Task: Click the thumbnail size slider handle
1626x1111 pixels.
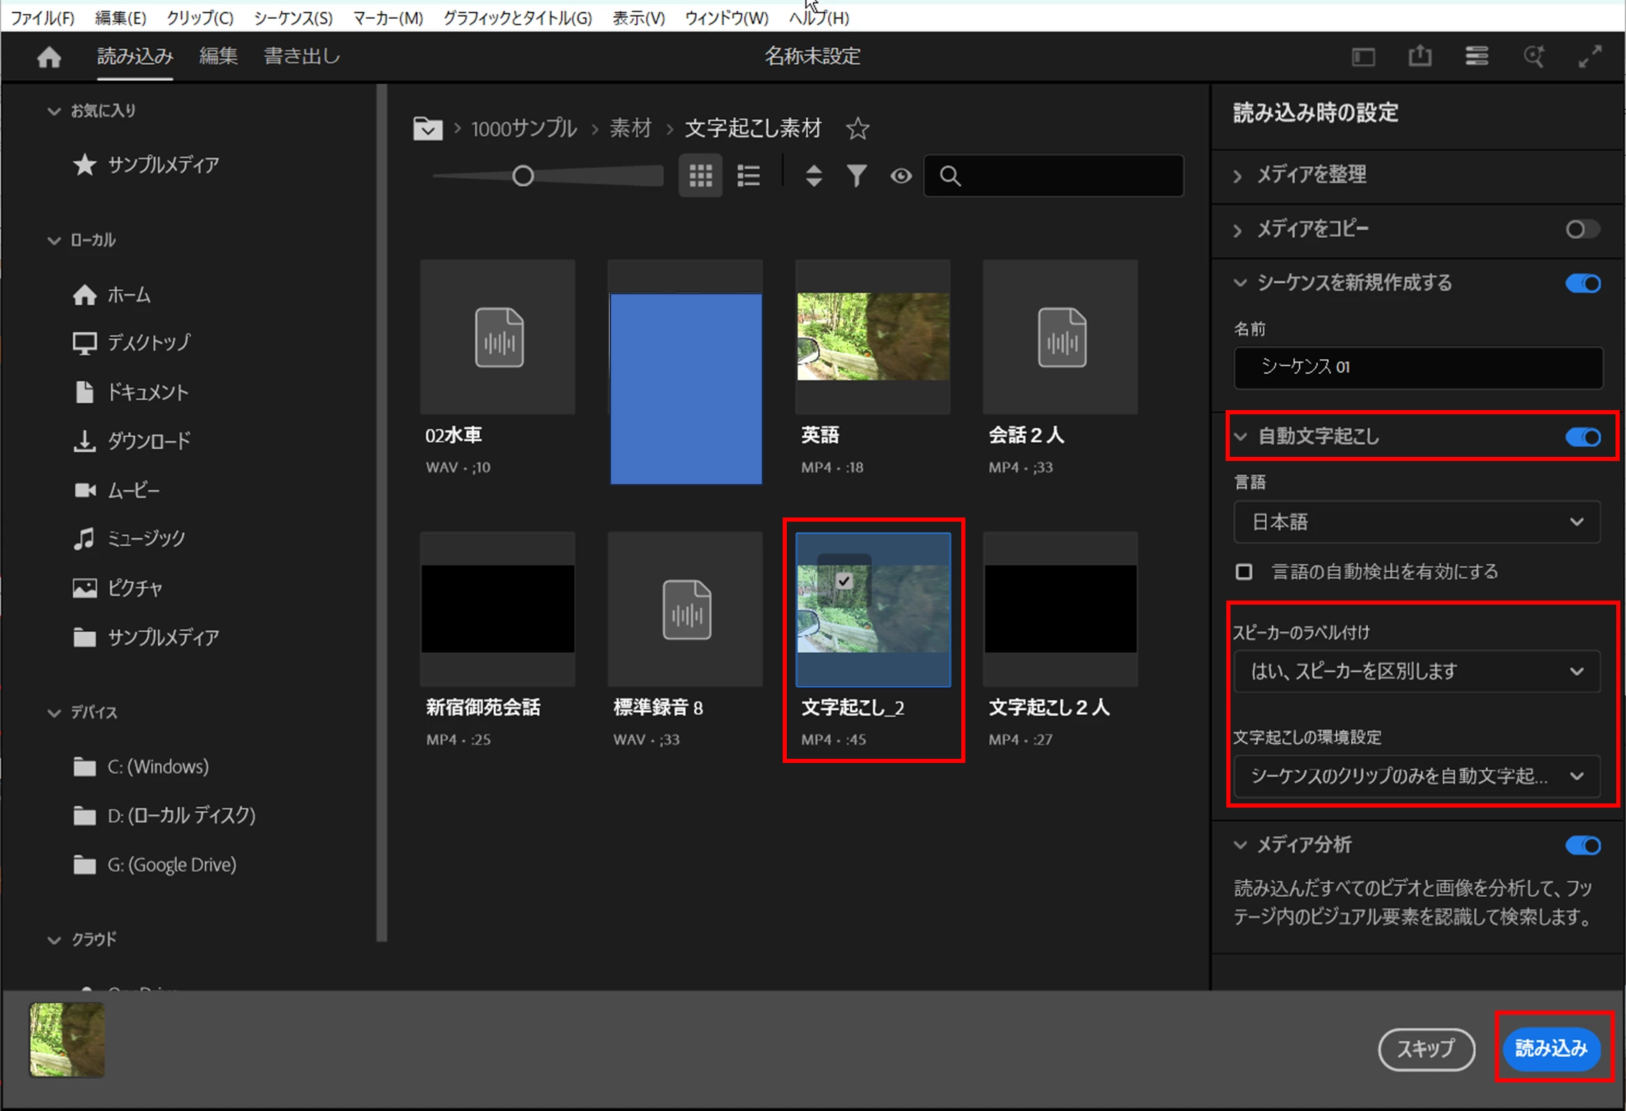Action: pyautogui.click(x=522, y=176)
